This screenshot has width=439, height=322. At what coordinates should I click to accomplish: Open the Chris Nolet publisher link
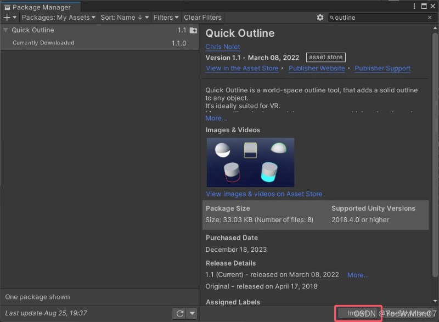click(x=223, y=47)
